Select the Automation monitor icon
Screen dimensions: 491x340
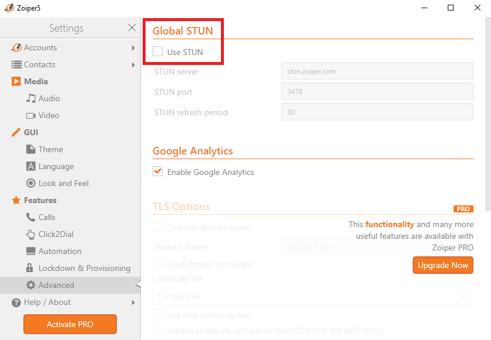point(31,251)
